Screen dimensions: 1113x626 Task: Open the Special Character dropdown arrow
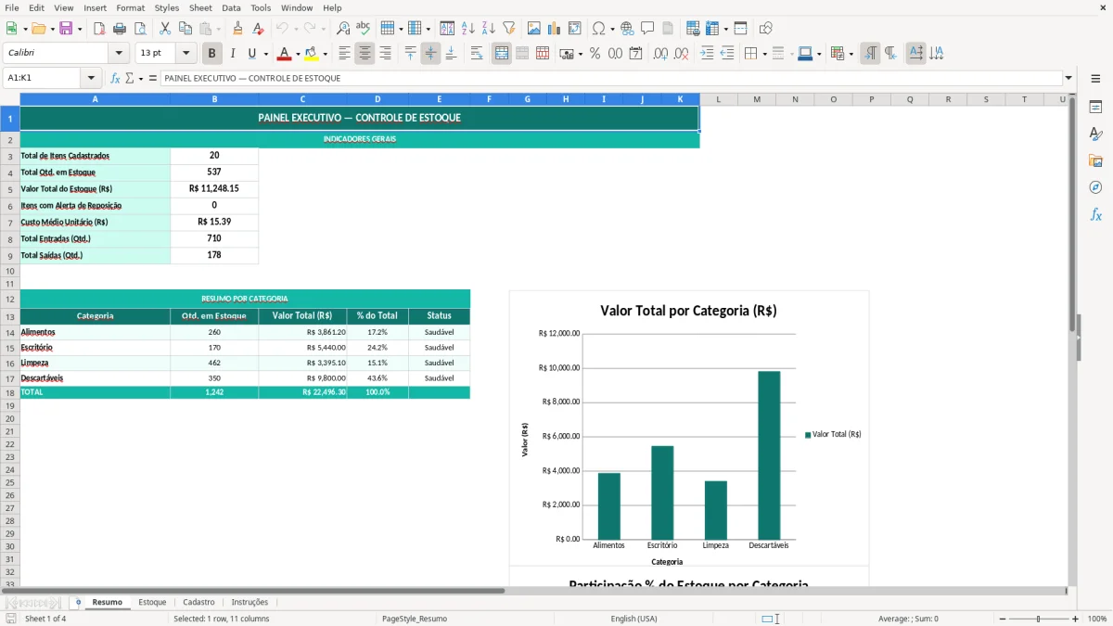click(612, 29)
